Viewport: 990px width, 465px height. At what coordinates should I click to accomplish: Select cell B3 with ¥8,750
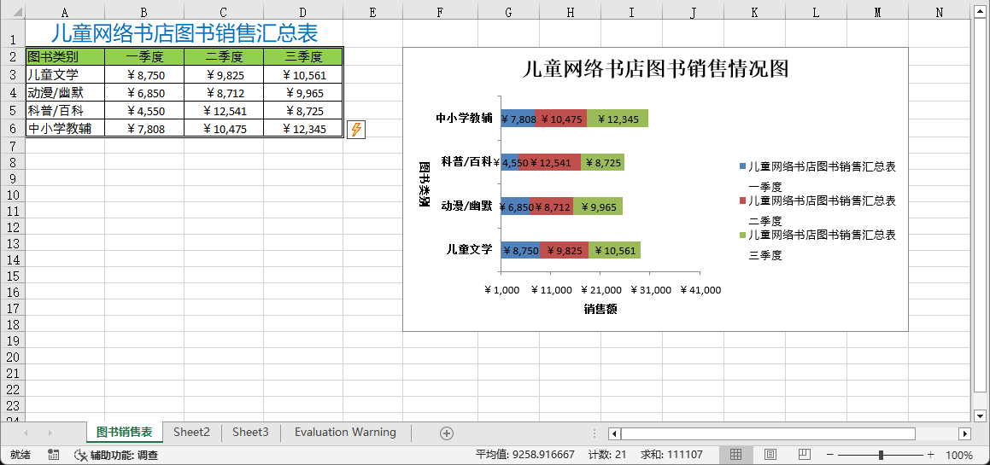pyautogui.click(x=144, y=75)
